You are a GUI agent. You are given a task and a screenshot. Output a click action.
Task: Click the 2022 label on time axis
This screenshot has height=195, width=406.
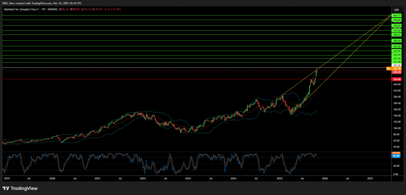point(143,179)
